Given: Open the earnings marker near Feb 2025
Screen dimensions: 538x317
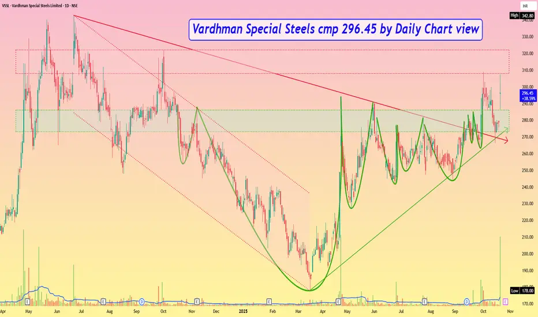Looking at the screenshot, I should pyautogui.click(x=269, y=302).
